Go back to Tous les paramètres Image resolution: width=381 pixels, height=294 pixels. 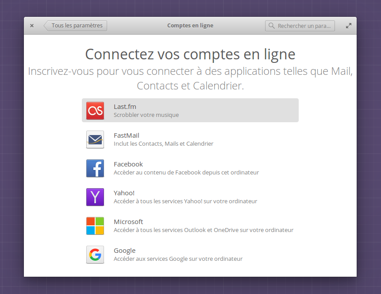coord(75,26)
